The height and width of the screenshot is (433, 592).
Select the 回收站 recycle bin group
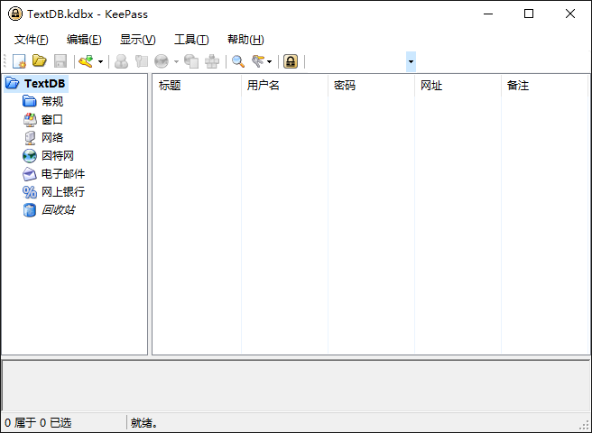tap(58, 209)
